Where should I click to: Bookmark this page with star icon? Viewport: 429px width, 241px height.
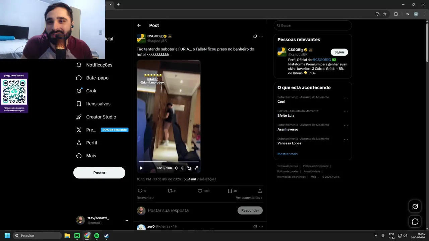(385, 14)
